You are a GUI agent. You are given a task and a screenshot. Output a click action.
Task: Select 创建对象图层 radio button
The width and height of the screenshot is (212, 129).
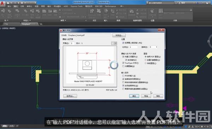click(146, 60)
